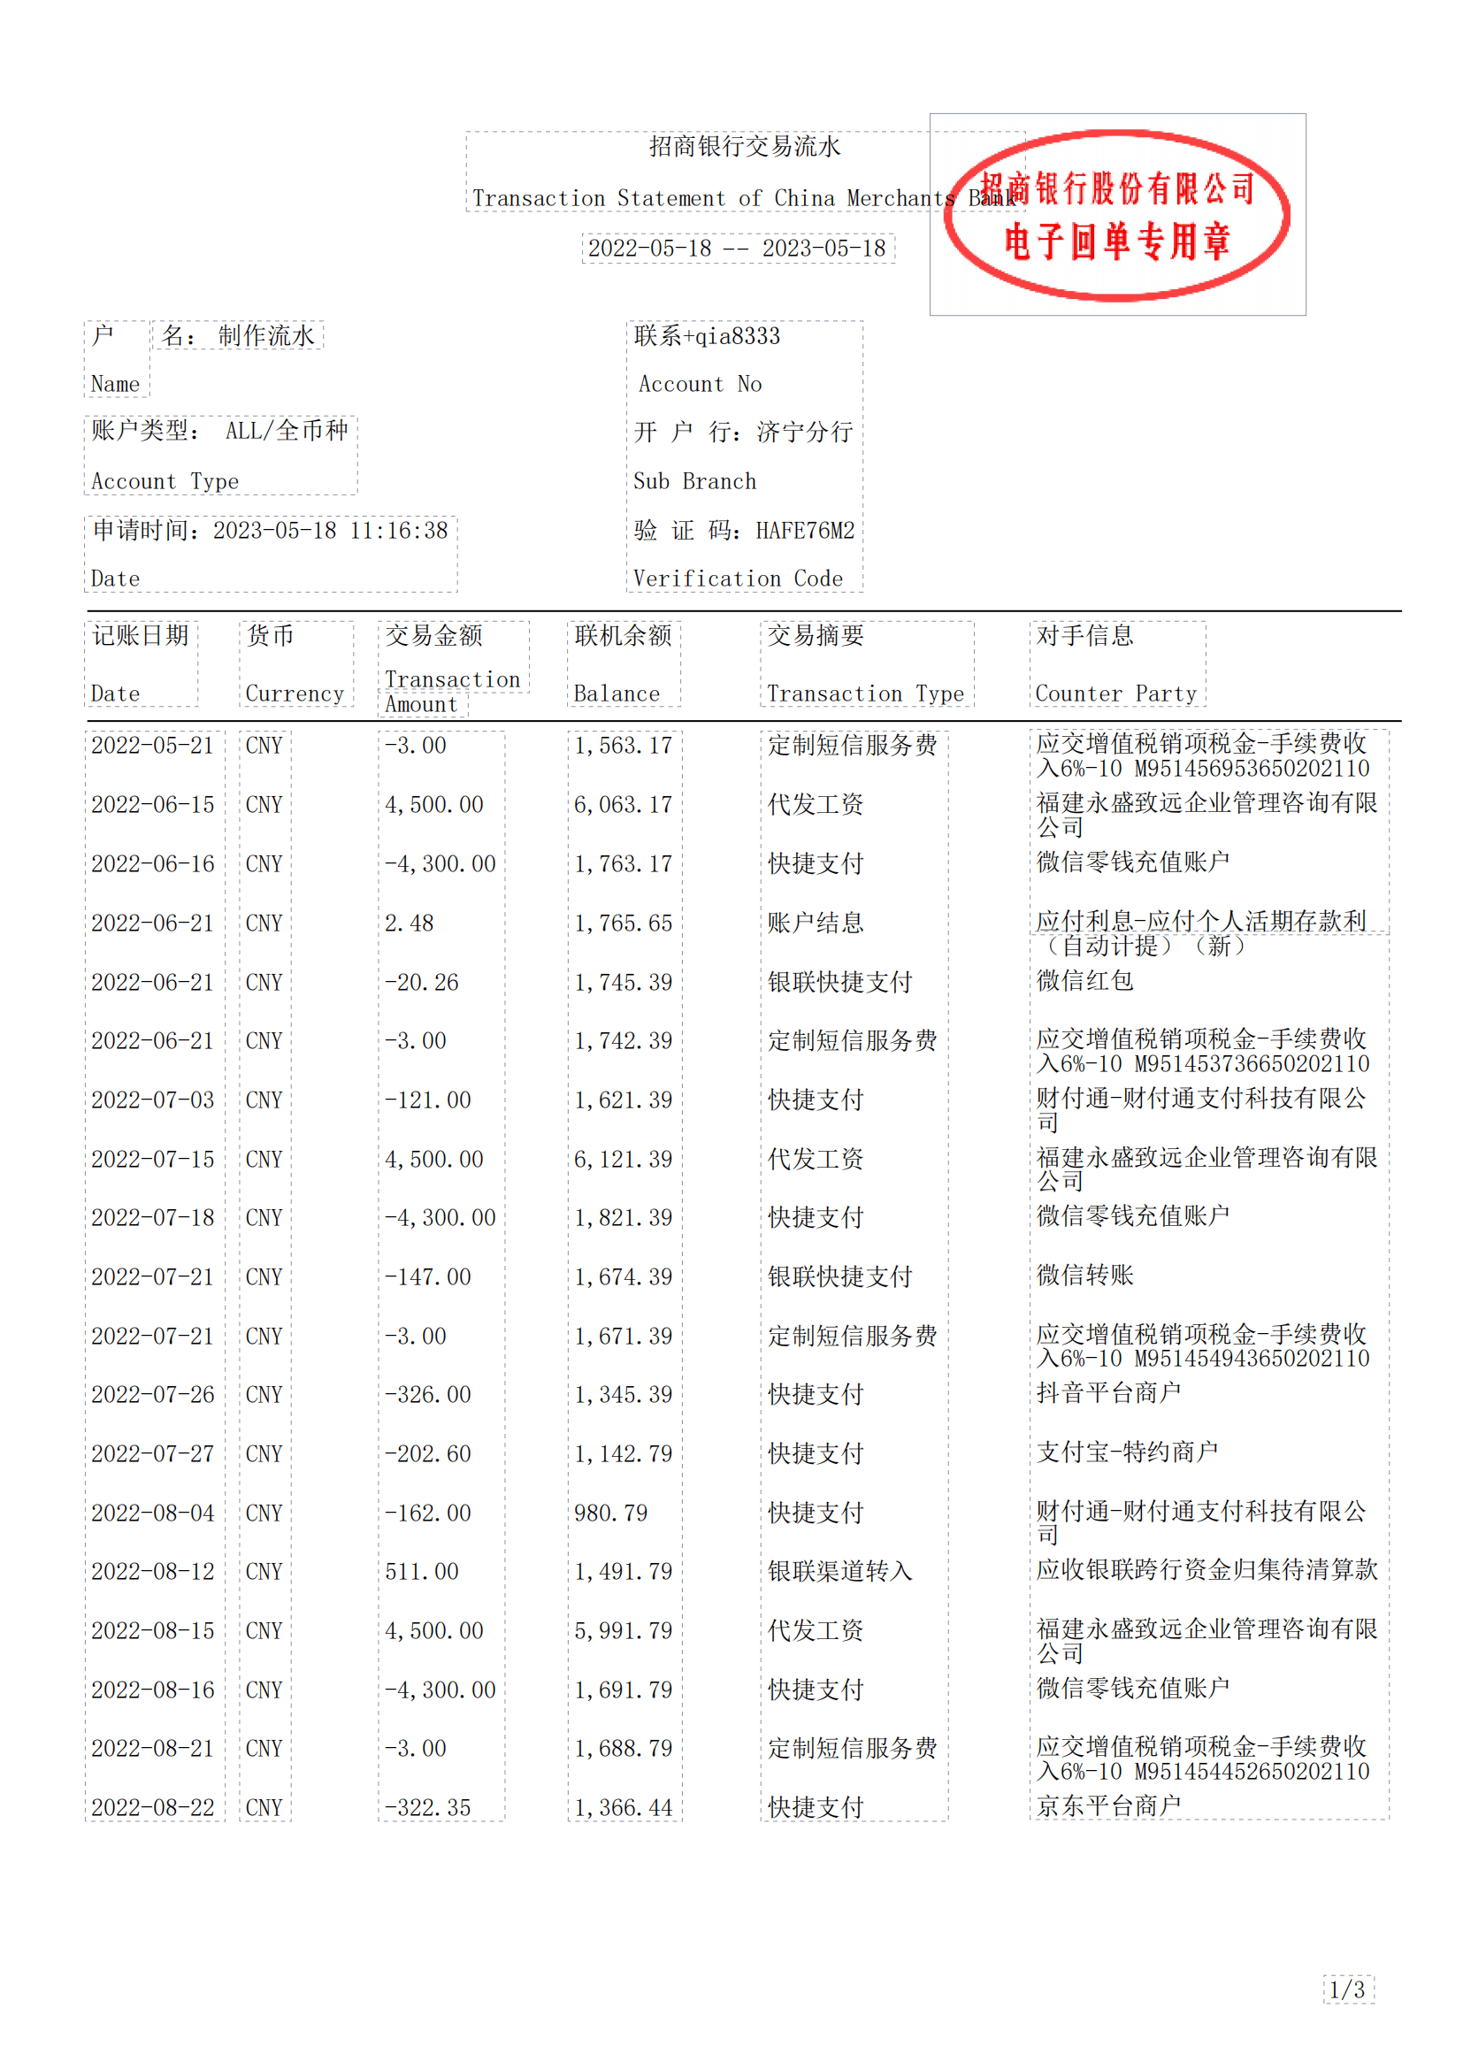Screen dimensions: 1463x2069
Task: Click the balance '6,063.17'
Action: (624, 804)
